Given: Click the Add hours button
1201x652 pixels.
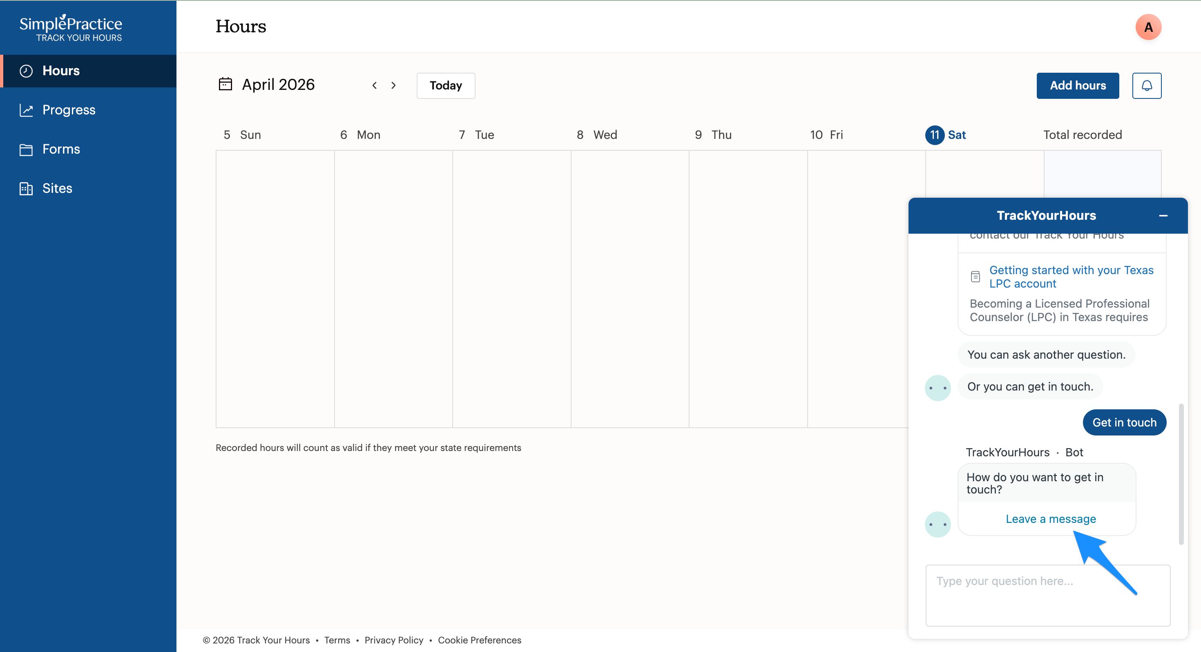Looking at the screenshot, I should 1078,85.
